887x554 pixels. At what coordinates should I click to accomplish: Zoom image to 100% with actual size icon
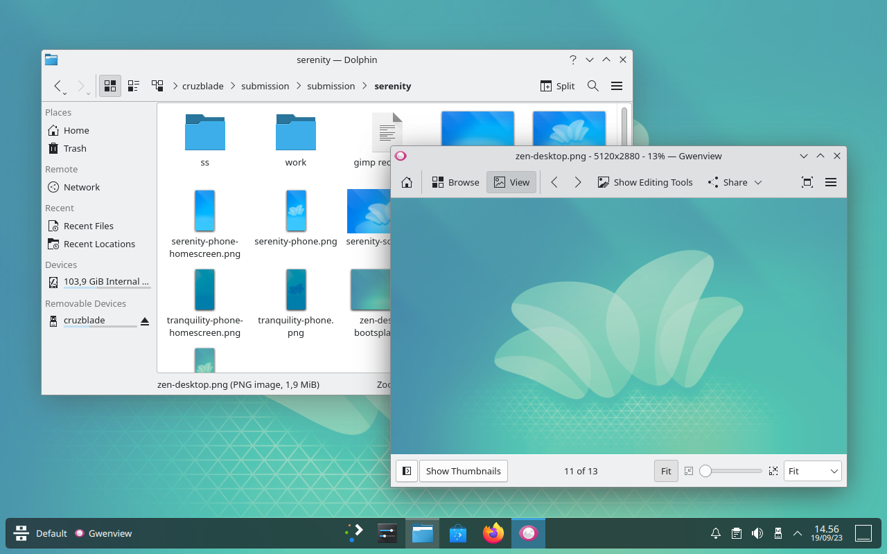(x=773, y=471)
